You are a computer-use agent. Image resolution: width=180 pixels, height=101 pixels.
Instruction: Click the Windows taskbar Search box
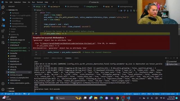pos(68,98)
